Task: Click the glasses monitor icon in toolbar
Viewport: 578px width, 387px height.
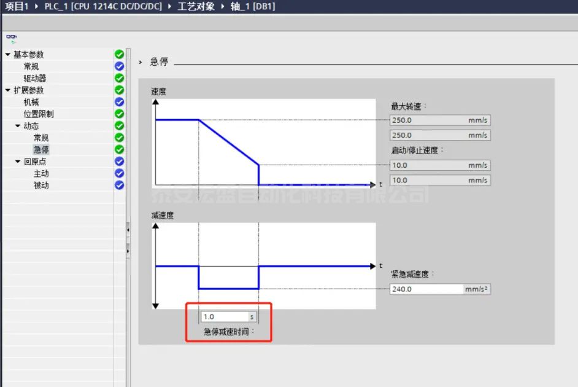Action: point(12,37)
